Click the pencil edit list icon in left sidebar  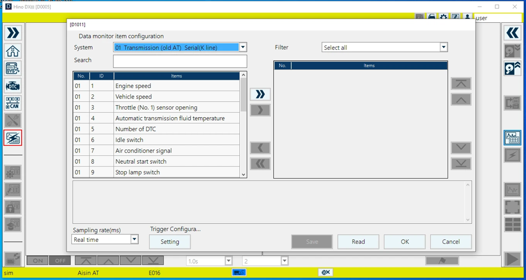click(x=13, y=190)
